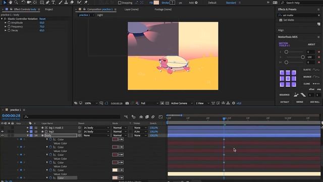Click the EXTRACT button
The height and width of the screenshot is (182, 323).
click(x=285, y=102)
